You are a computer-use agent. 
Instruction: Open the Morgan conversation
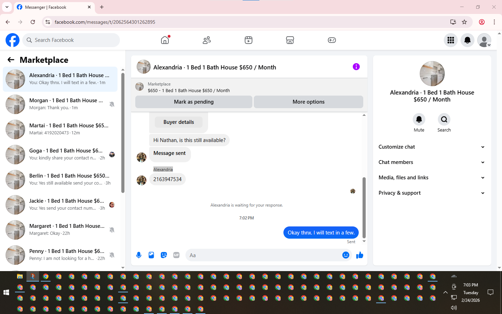pos(60,104)
